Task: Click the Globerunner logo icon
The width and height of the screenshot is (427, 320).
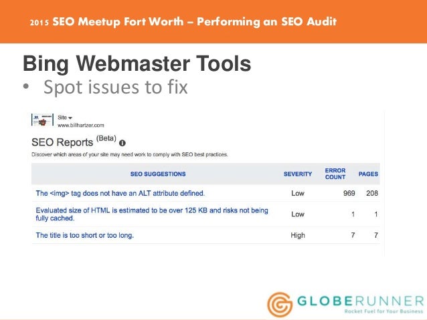Action: click(280, 305)
